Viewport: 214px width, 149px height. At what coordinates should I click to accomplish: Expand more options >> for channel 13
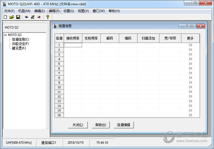tap(190, 101)
